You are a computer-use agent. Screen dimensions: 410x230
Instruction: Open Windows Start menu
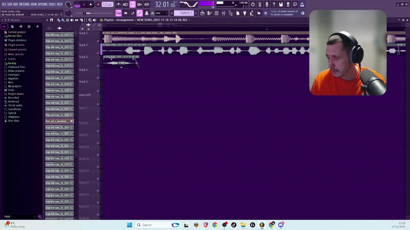(x=129, y=225)
